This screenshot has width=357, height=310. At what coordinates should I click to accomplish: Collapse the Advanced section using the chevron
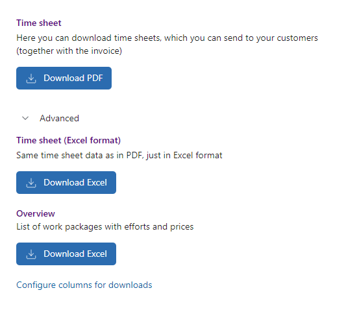coord(25,118)
